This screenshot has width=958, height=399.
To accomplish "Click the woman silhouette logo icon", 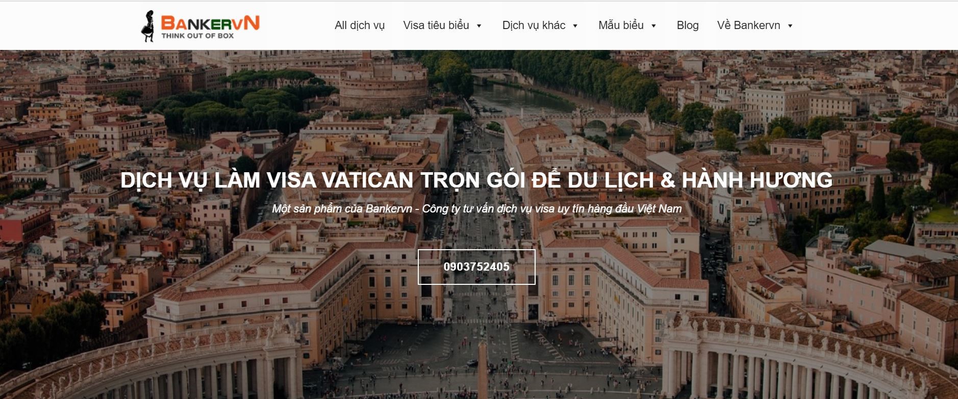I will point(147,26).
